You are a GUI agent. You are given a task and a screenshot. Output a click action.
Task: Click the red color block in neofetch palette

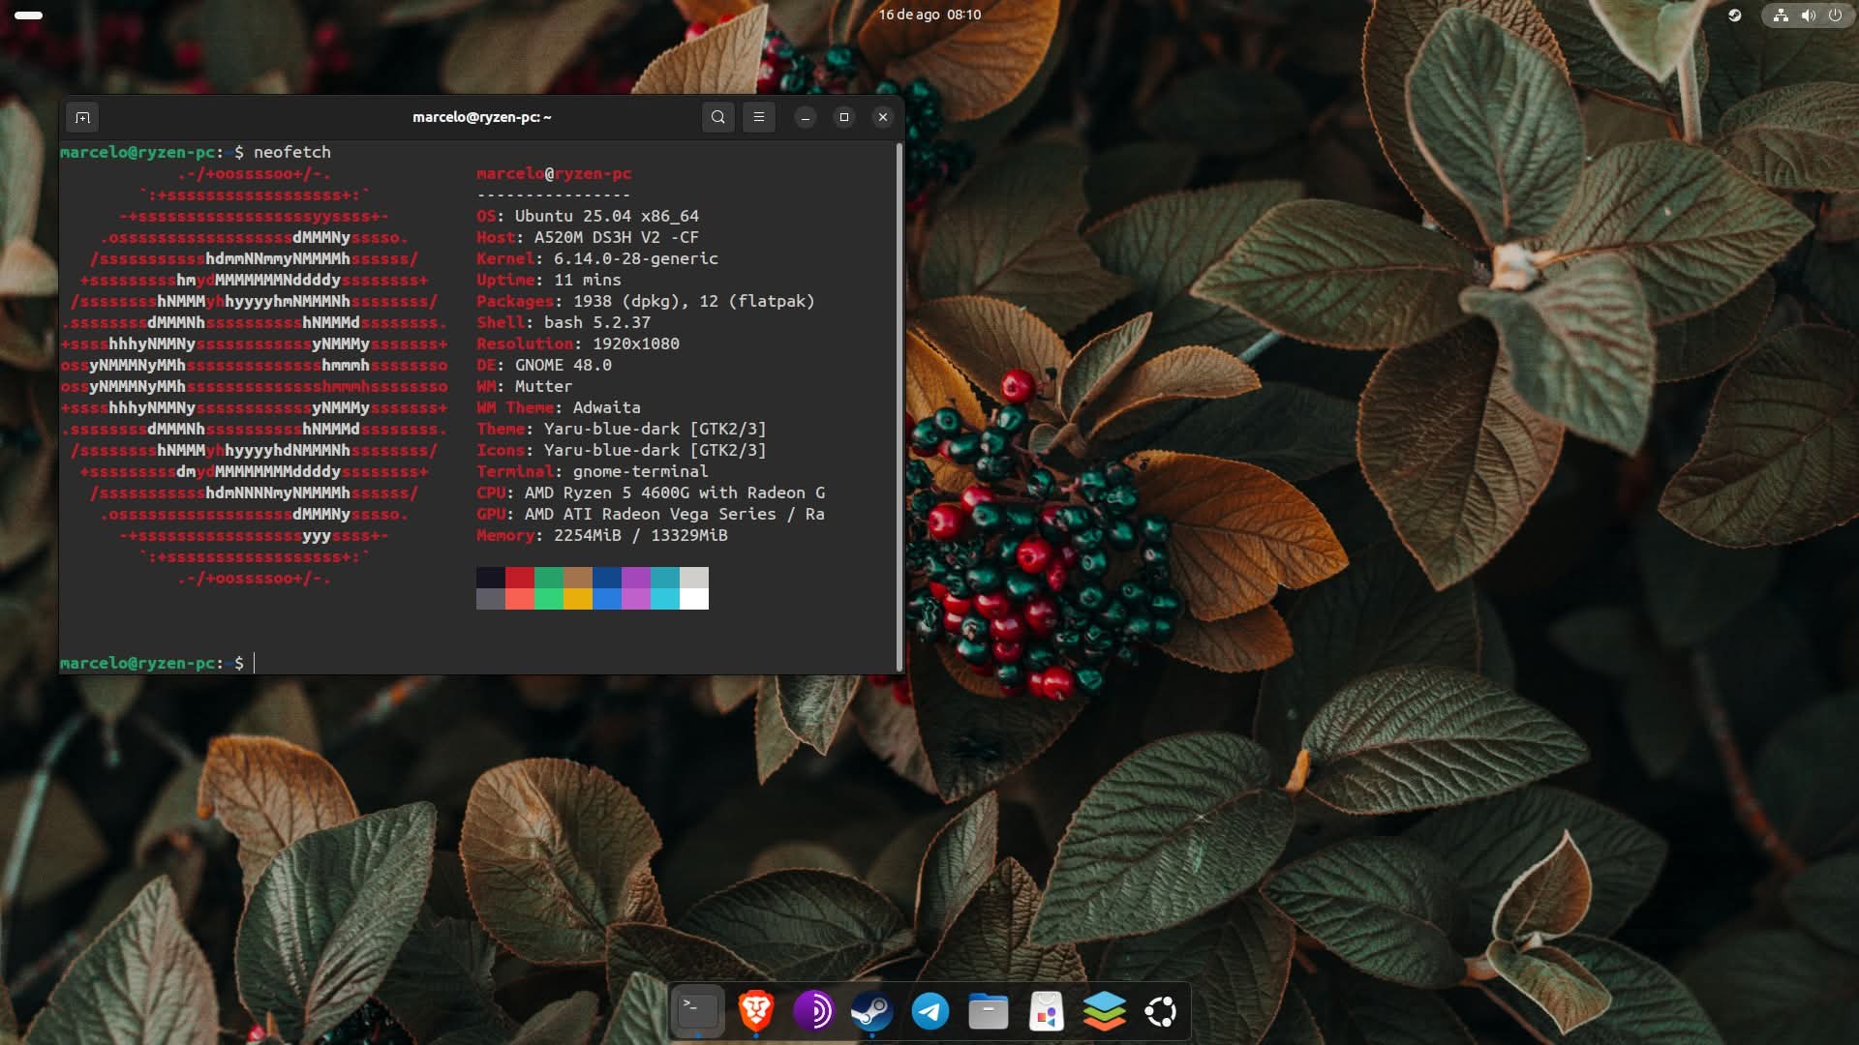[x=520, y=578]
